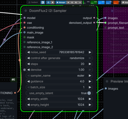128x119 pixels.
Task: Increase noise_seed with right arrow
Action: point(90,52)
